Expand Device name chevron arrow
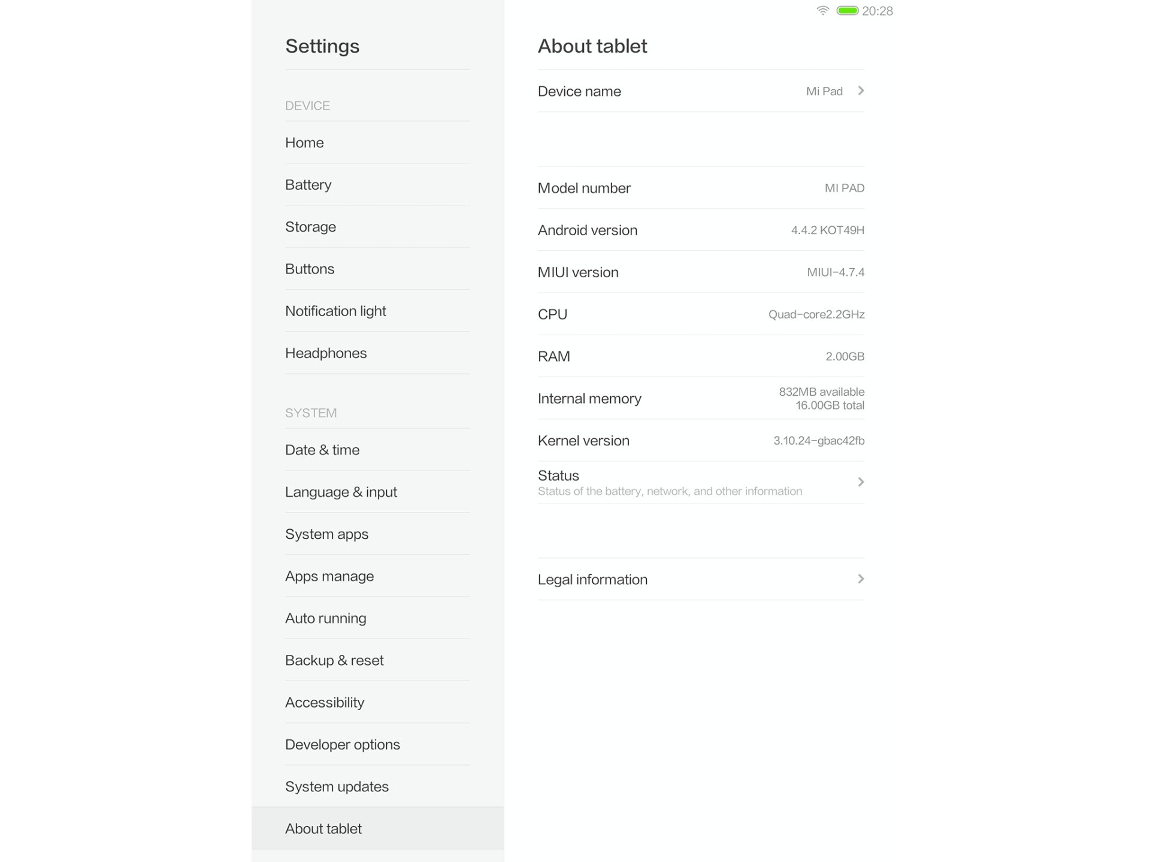The image size is (1150, 862). 861,91
